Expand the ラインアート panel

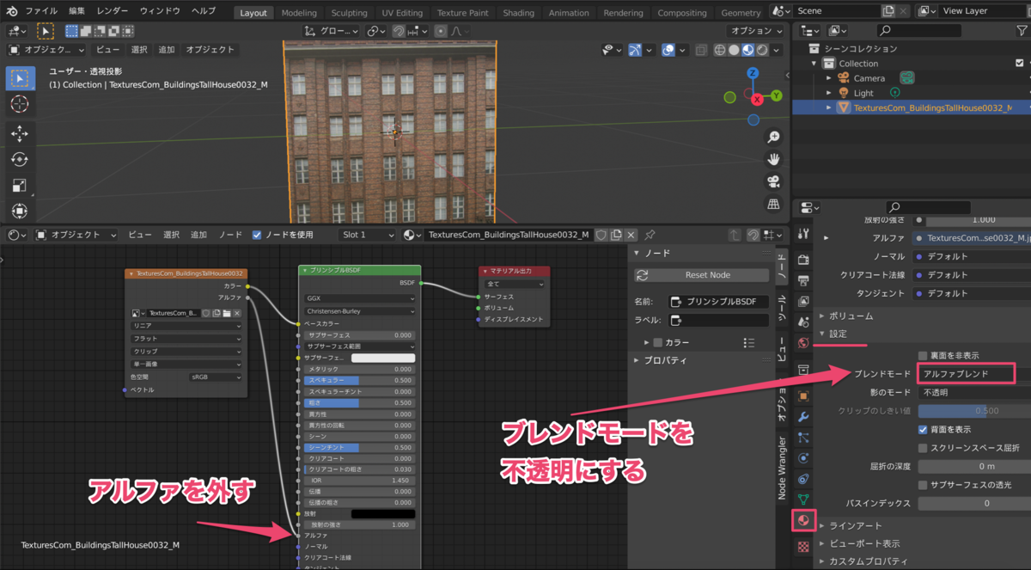tap(822, 525)
